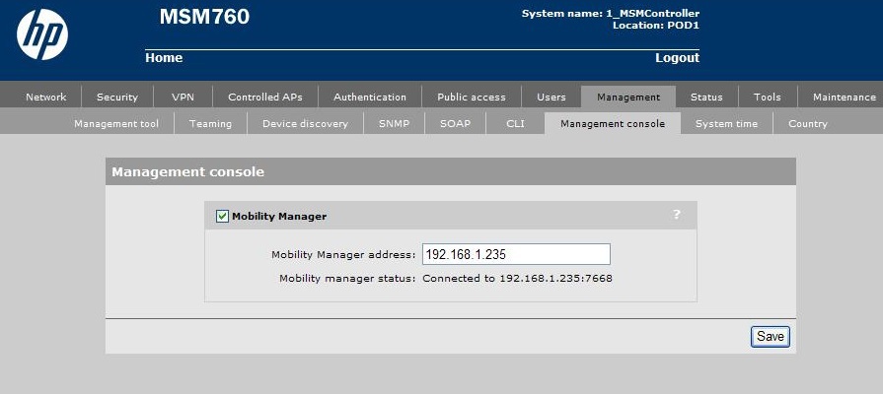883x394 pixels.
Task: Open the Network tab
Action: pos(46,97)
